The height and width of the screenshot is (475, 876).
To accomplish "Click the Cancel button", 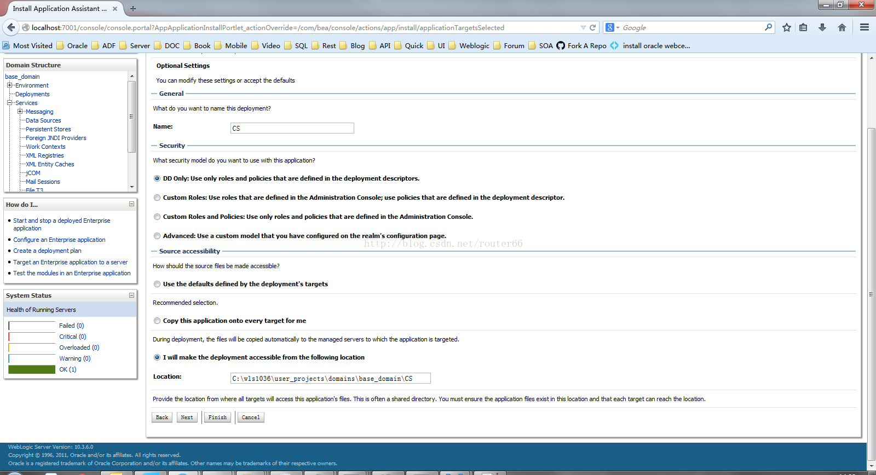I will (x=251, y=417).
